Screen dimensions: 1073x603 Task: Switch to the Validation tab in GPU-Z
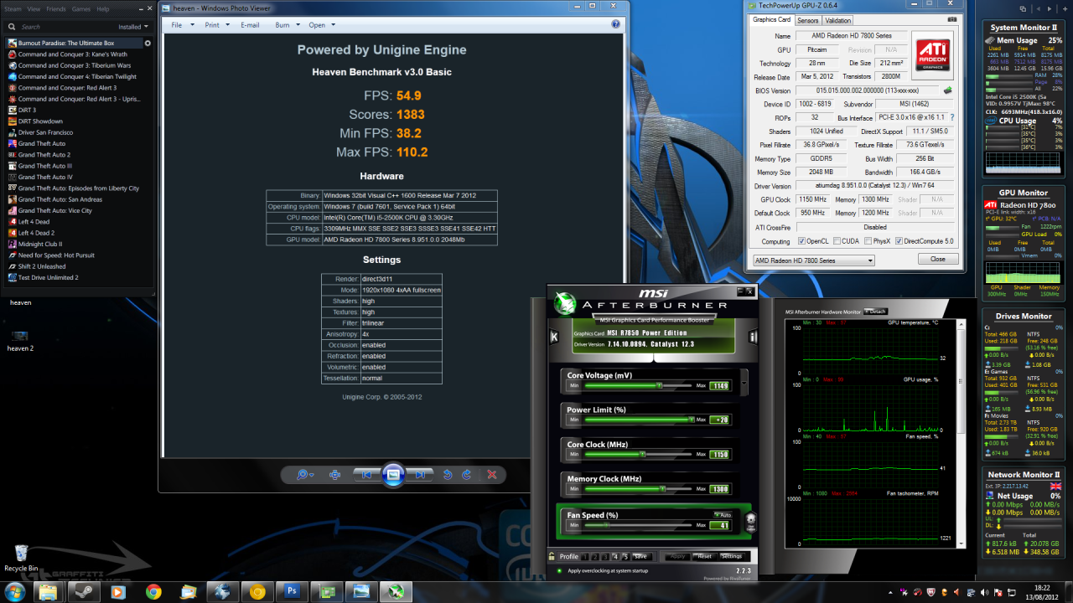coord(837,20)
